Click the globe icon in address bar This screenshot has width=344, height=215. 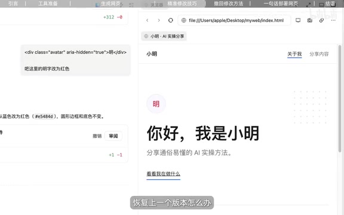point(184,20)
